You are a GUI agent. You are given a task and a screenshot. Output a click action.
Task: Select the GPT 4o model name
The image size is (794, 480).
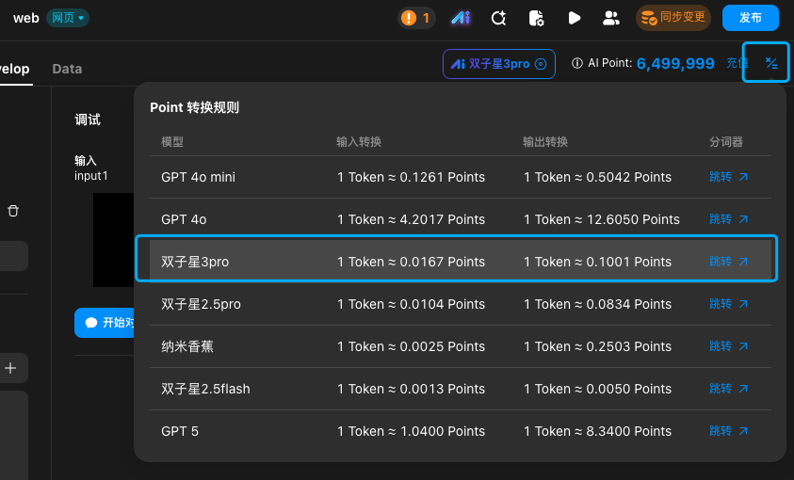click(x=184, y=219)
